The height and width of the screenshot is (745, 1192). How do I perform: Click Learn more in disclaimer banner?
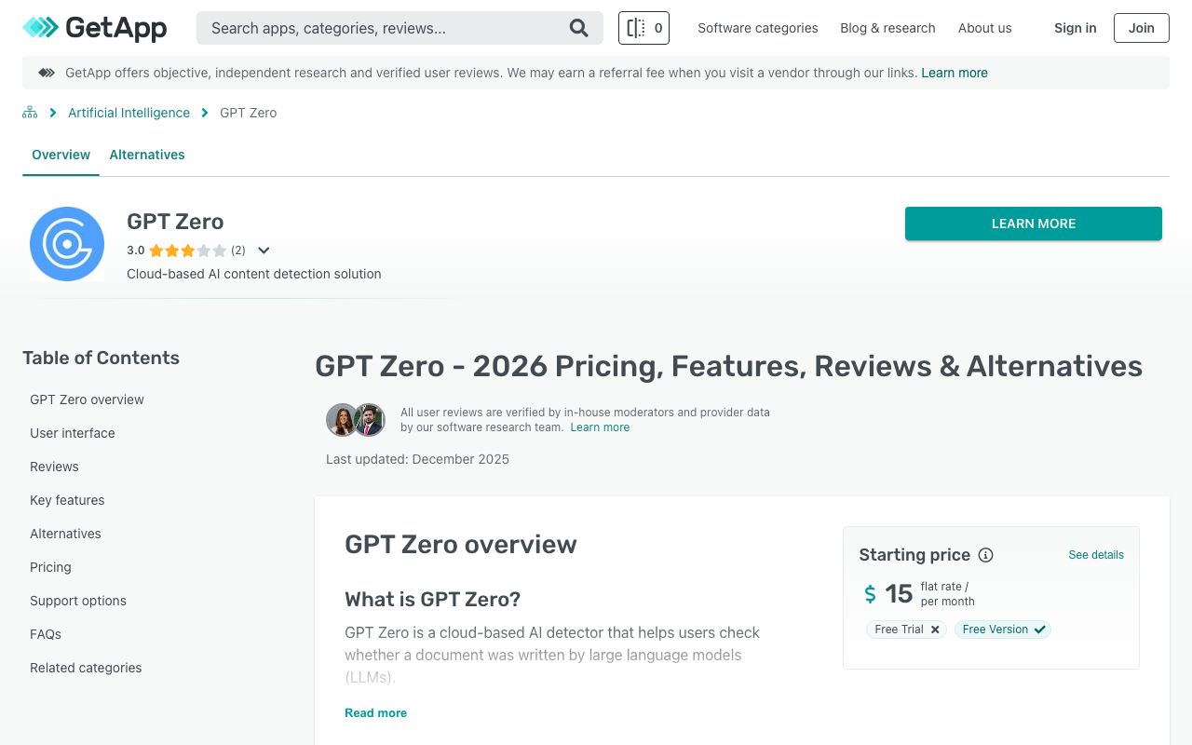coord(955,73)
